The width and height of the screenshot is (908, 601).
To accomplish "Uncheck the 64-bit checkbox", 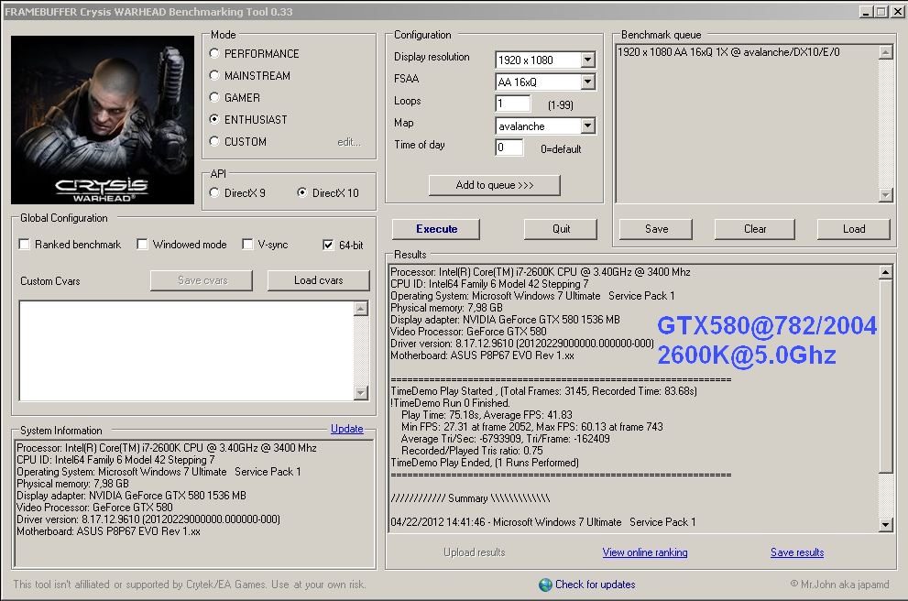I will coord(328,245).
